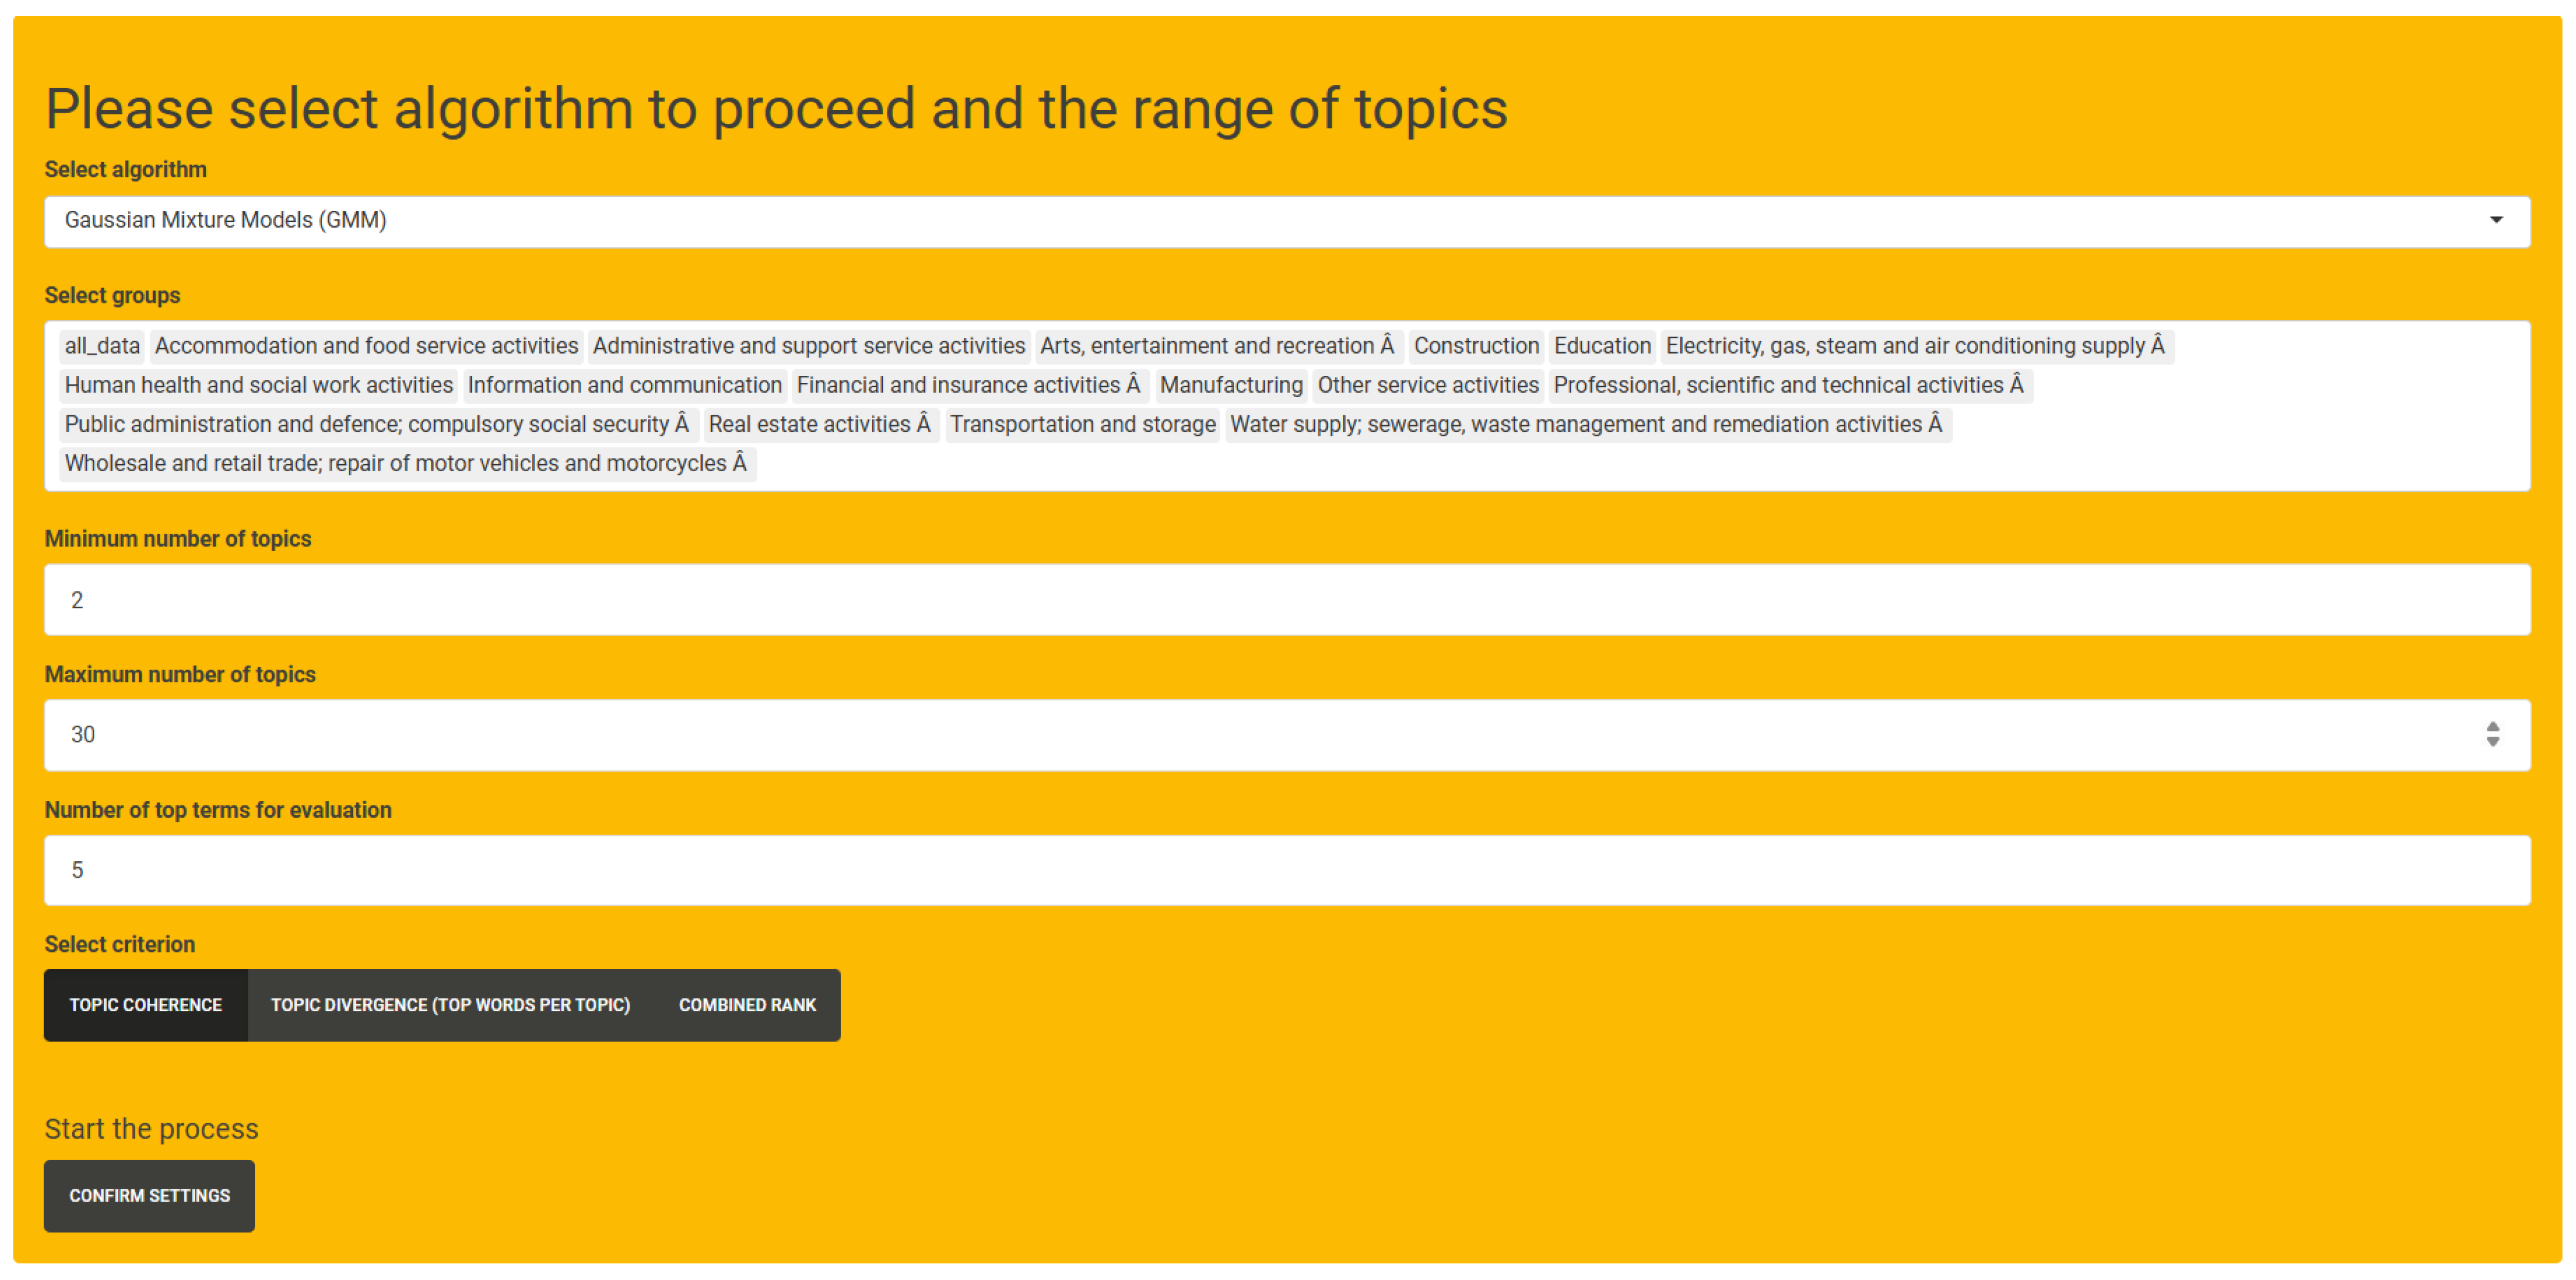The height and width of the screenshot is (1280, 2576).
Task: Pick Other service activities group tag
Action: click(x=1428, y=385)
